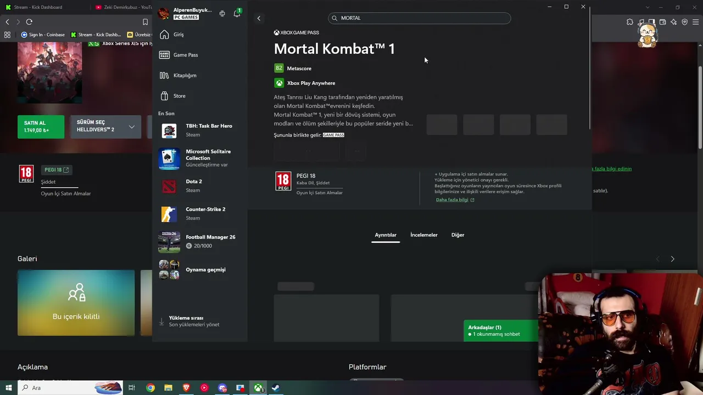The width and height of the screenshot is (703, 395).
Task: Open Brave browser from the taskbar
Action: click(186, 388)
